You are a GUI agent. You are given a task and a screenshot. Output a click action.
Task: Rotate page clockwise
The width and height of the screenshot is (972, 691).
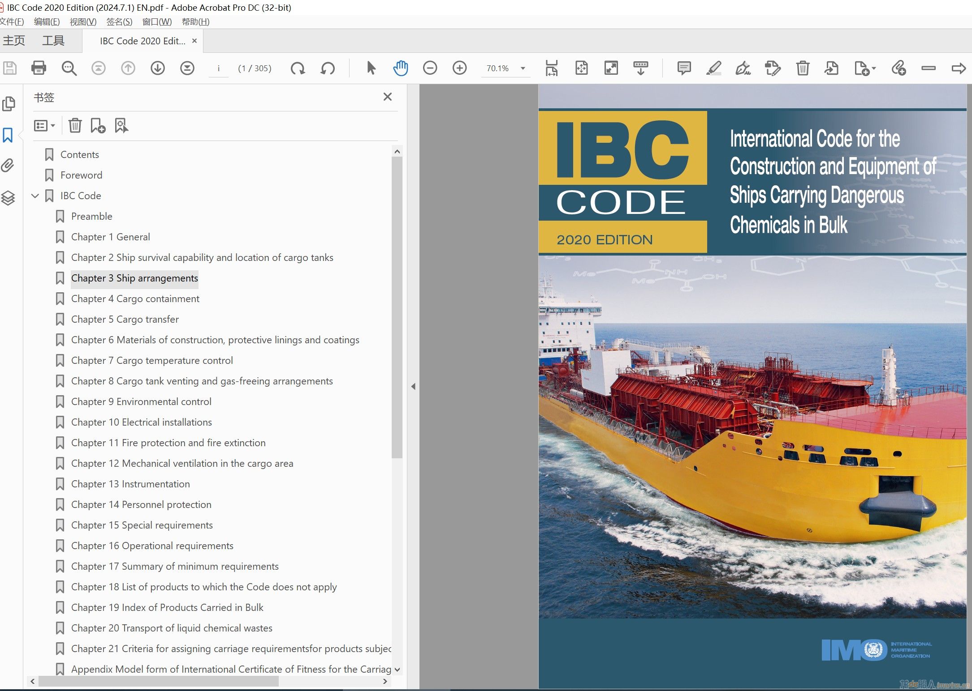pyautogui.click(x=298, y=68)
